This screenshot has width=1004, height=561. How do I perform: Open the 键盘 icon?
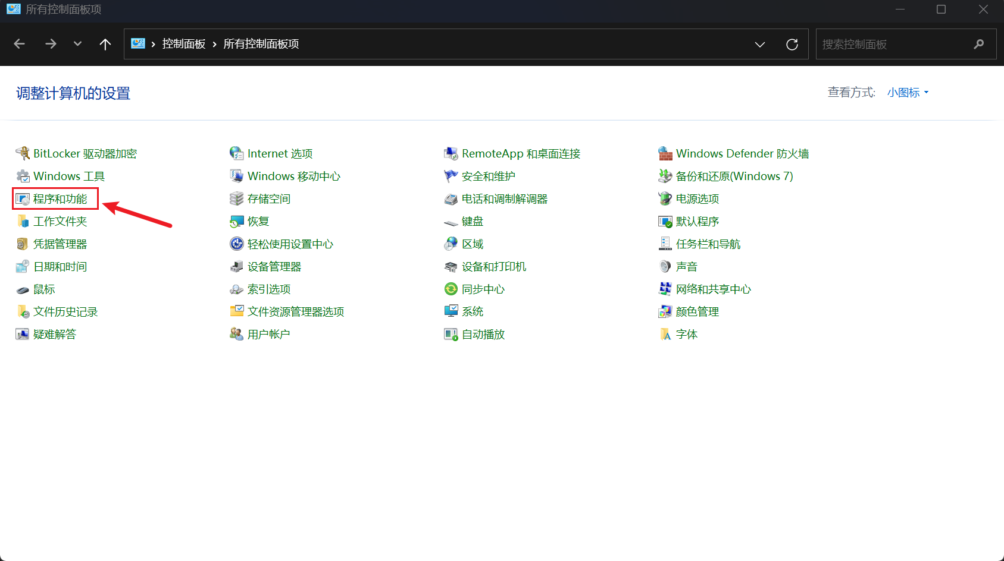point(451,222)
